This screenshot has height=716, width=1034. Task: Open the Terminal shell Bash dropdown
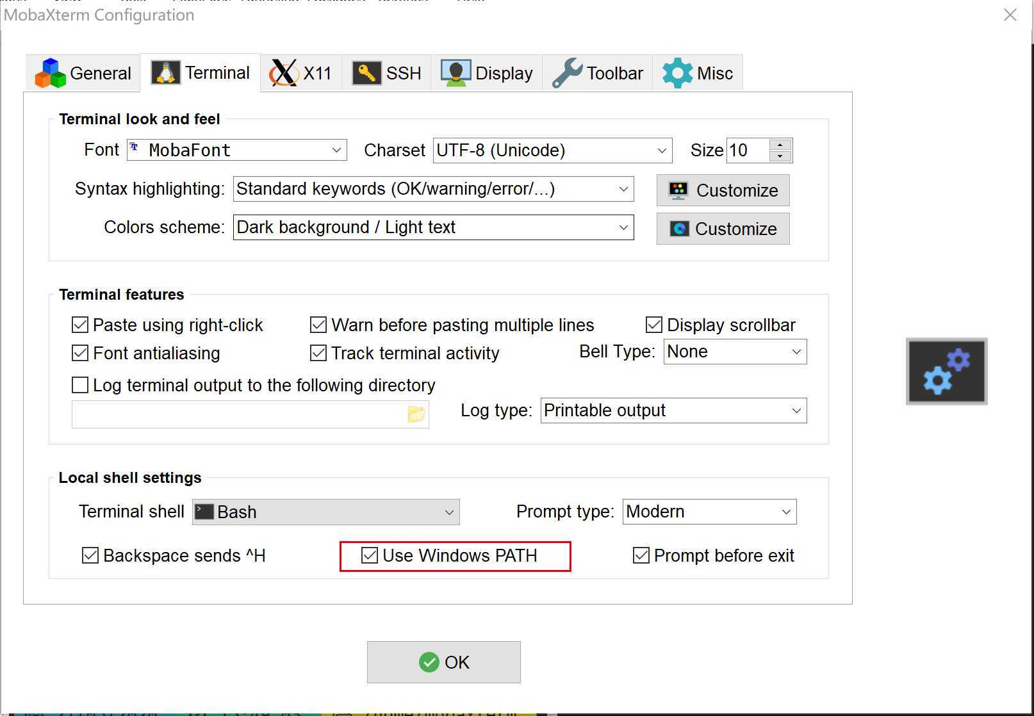325,512
